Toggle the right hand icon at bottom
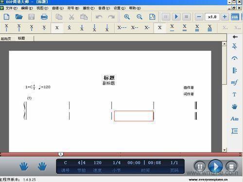243x182 pixels. pos(42,166)
